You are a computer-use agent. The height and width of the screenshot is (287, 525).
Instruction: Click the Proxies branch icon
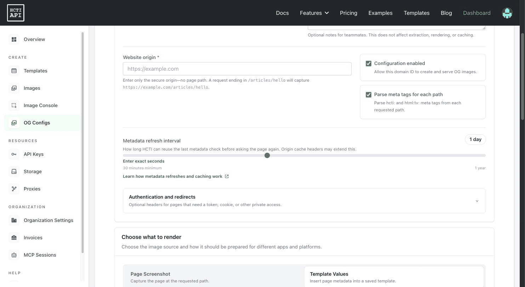14,189
